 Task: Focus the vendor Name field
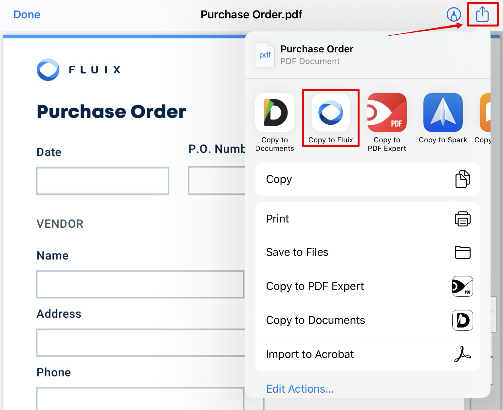click(x=140, y=284)
